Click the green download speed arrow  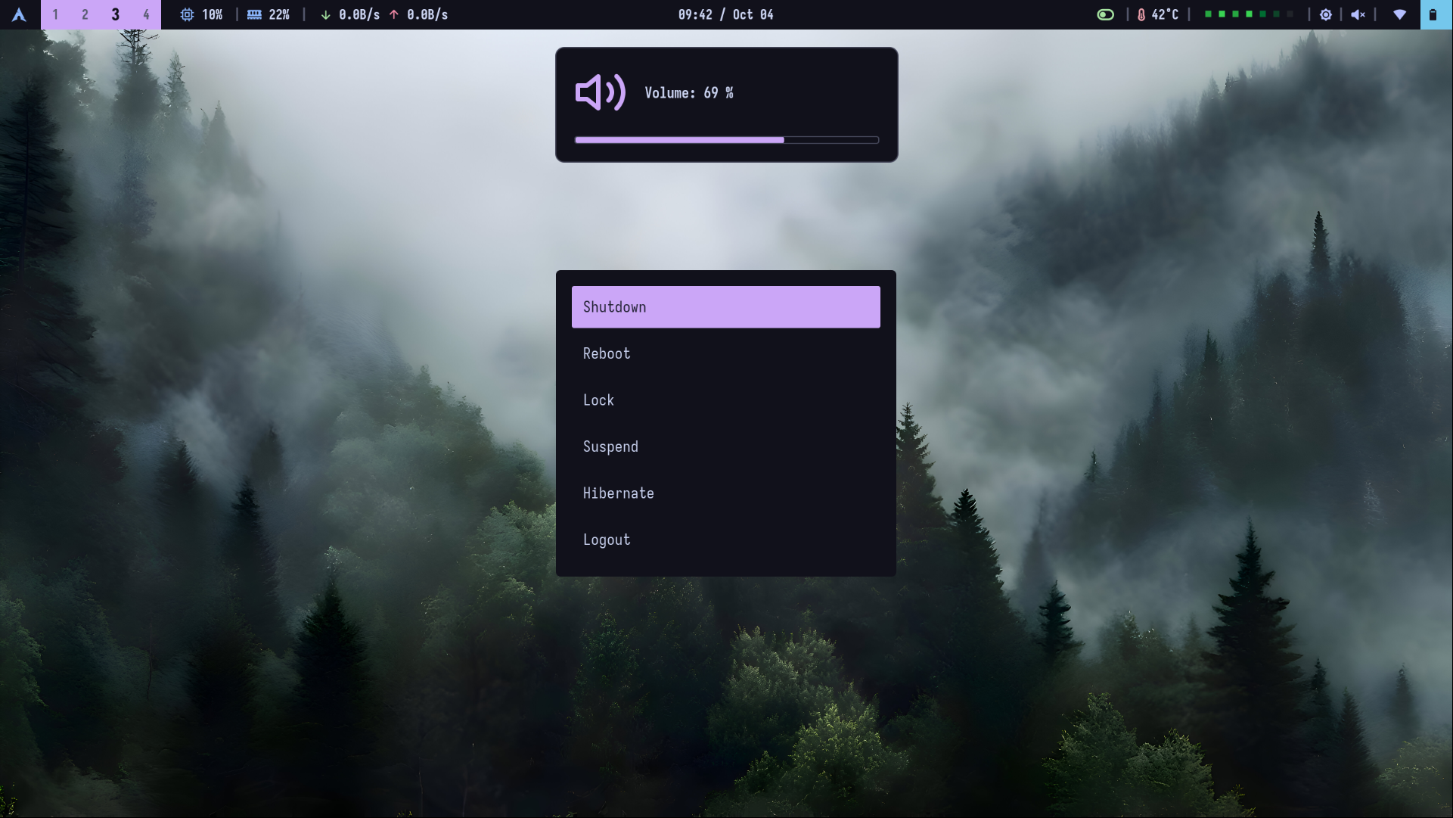click(325, 14)
